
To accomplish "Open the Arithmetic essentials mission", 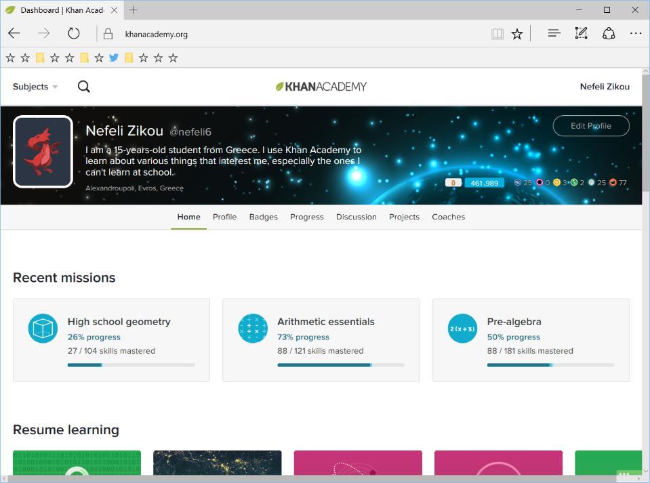I will [x=321, y=340].
